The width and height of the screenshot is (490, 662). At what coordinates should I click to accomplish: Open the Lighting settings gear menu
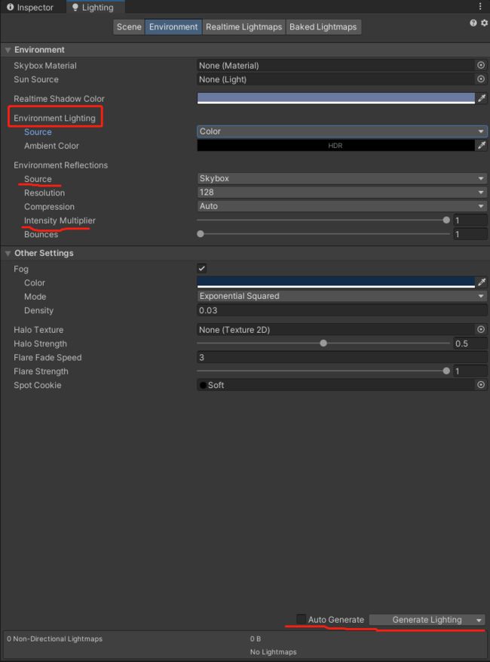(484, 23)
